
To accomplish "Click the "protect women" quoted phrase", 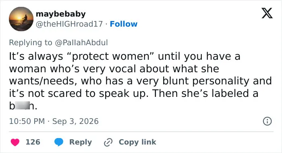I will coord(111,57).
